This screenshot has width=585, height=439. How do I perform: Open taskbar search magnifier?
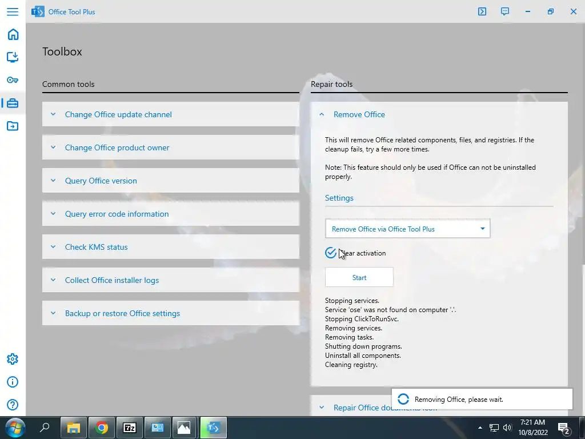45,428
